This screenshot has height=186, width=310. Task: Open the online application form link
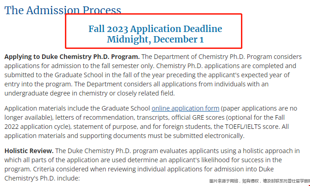(x=185, y=108)
